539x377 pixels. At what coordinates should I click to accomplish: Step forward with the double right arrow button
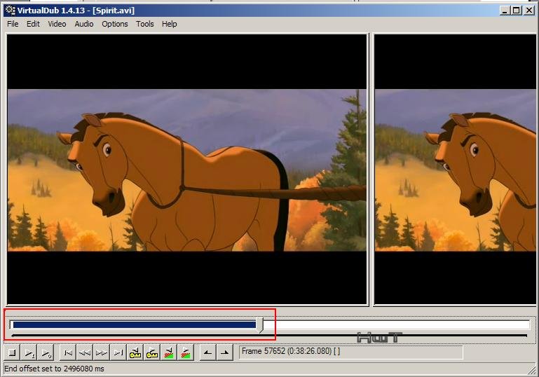tap(102, 352)
